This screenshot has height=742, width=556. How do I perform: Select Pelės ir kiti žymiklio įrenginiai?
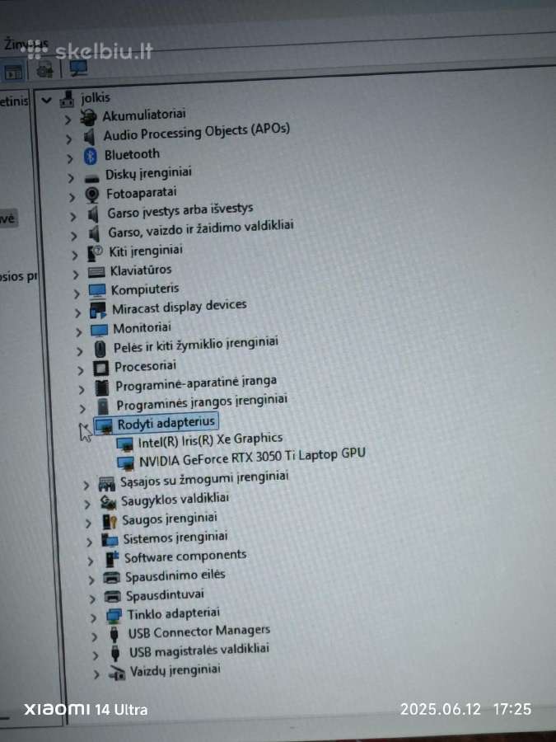tap(196, 345)
